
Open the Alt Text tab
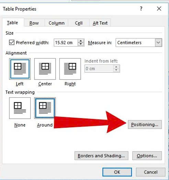(x=100, y=23)
